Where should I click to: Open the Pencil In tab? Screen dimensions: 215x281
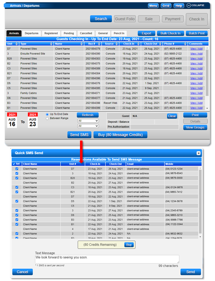(x=119, y=33)
